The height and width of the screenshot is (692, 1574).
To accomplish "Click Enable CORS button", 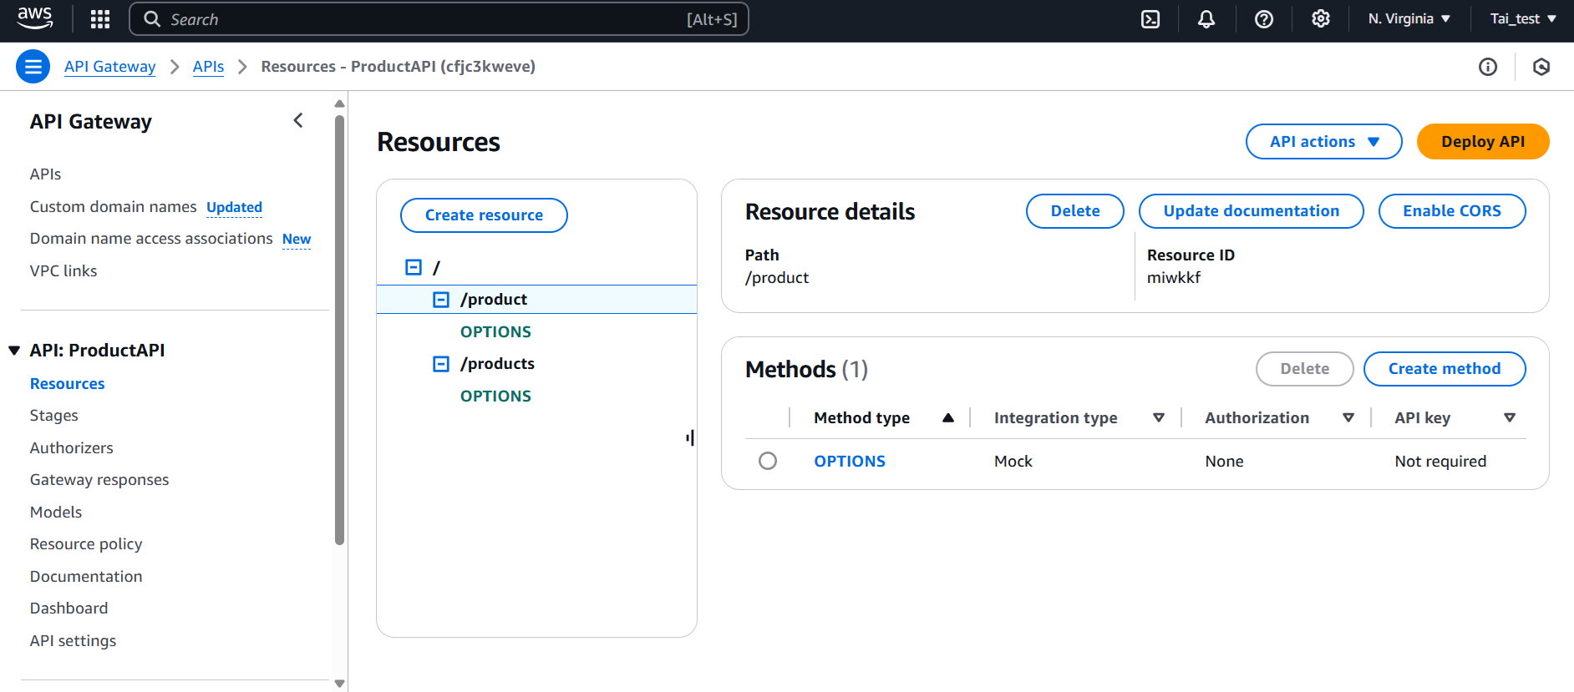I will 1452,211.
